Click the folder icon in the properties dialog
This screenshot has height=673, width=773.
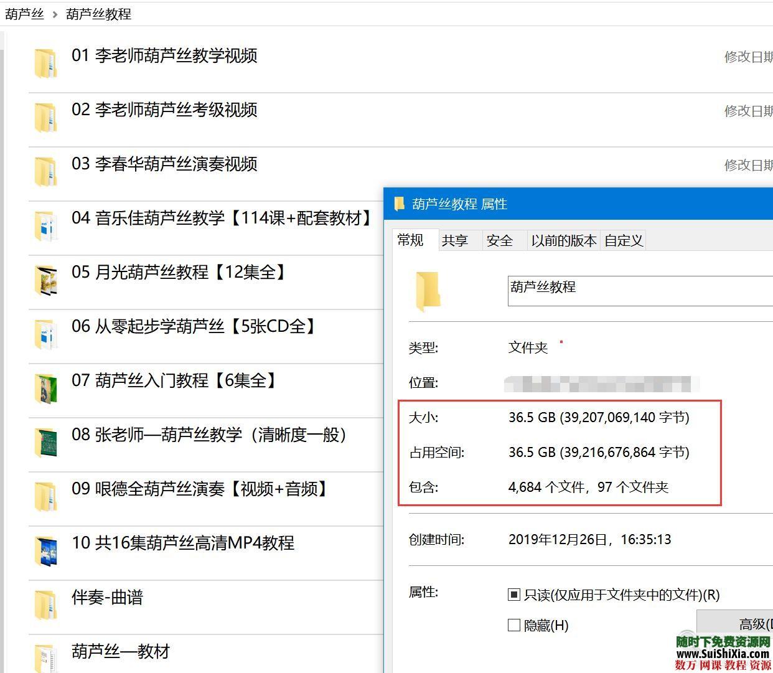[428, 291]
